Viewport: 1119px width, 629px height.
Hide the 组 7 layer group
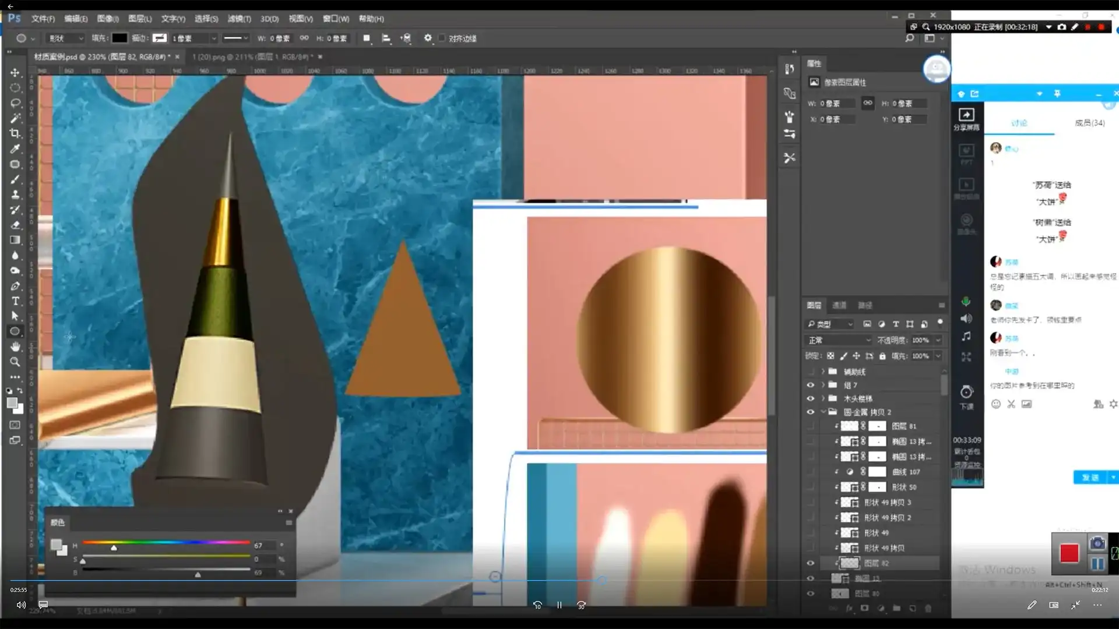pos(810,385)
